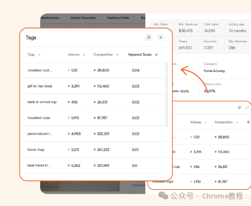
Task: Select the 'gift for her bride' tag
Action: coord(40,86)
